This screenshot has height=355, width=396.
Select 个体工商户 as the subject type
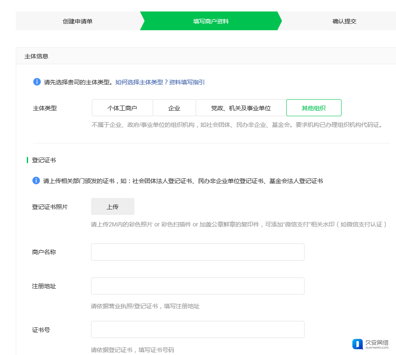tap(122, 108)
